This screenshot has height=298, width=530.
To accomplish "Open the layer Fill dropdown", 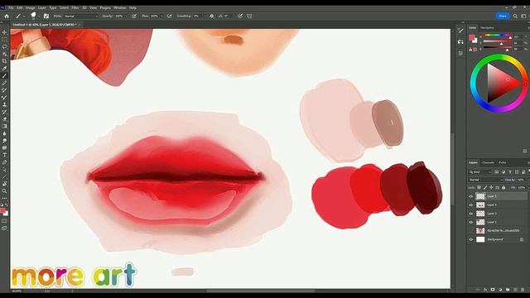I will point(528,188).
